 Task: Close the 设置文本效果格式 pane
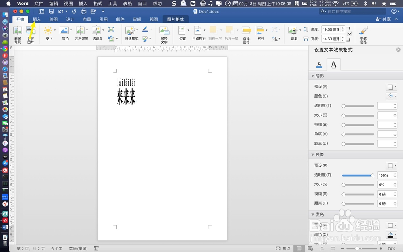(398, 50)
